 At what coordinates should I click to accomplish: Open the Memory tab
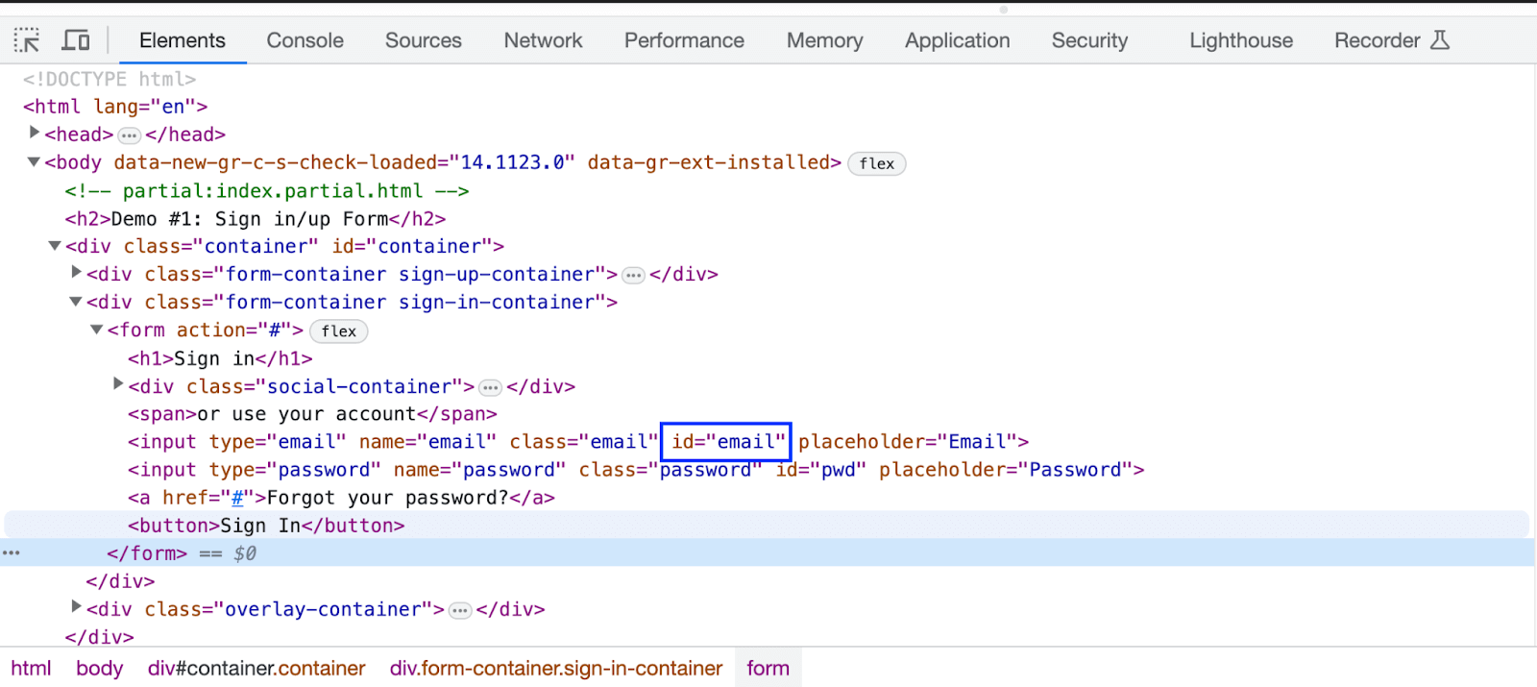point(824,40)
